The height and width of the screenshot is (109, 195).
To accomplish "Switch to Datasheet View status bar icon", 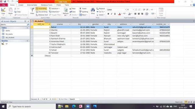I will 186,102.
